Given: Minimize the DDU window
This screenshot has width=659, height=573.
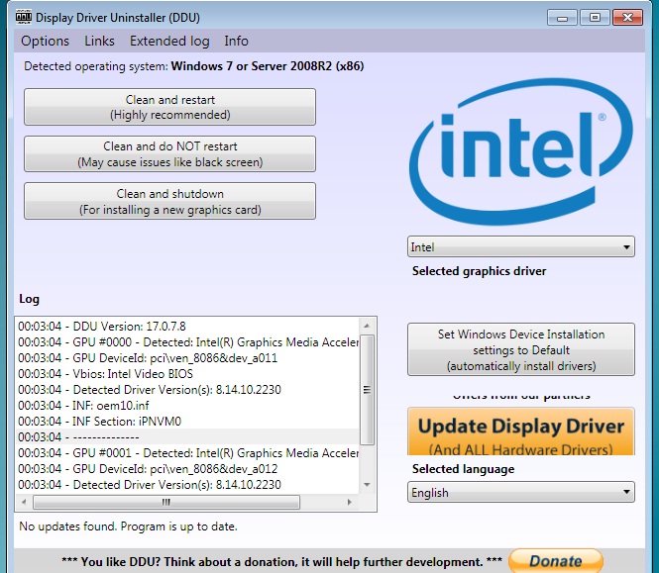Looking at the screenshot, I should 562,18.
